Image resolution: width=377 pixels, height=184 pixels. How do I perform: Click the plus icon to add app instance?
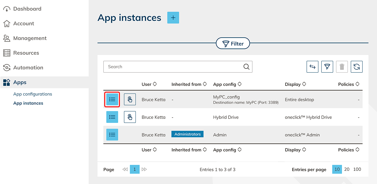tap(173, 18)
